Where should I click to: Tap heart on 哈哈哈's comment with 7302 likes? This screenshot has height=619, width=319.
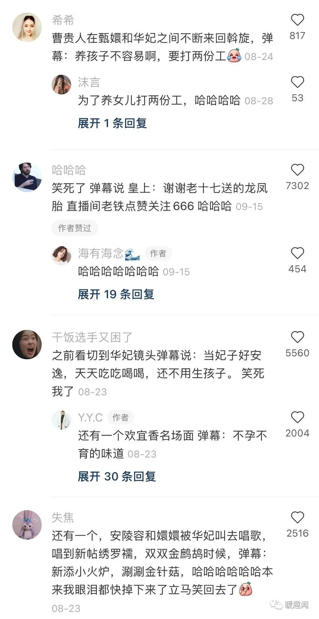coord(297,170)
